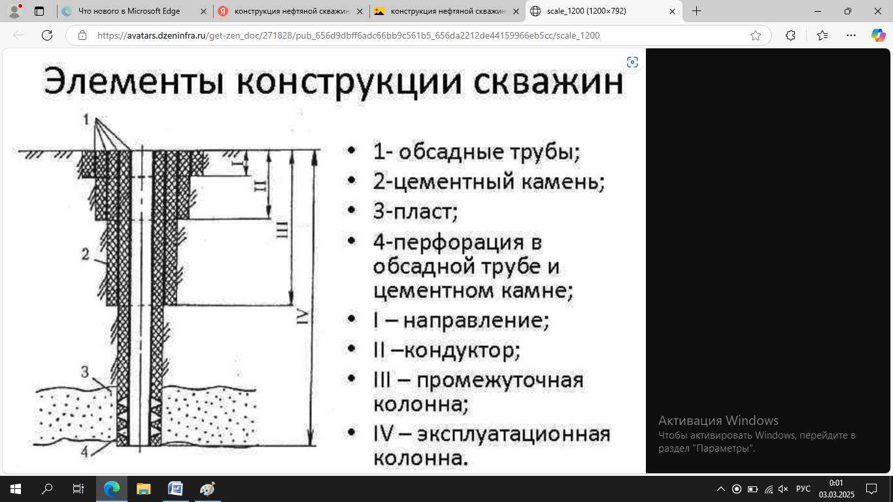The image size is (893, 502).
Task: Open the browser profile avatar
Action: click(x=14, y=11)
